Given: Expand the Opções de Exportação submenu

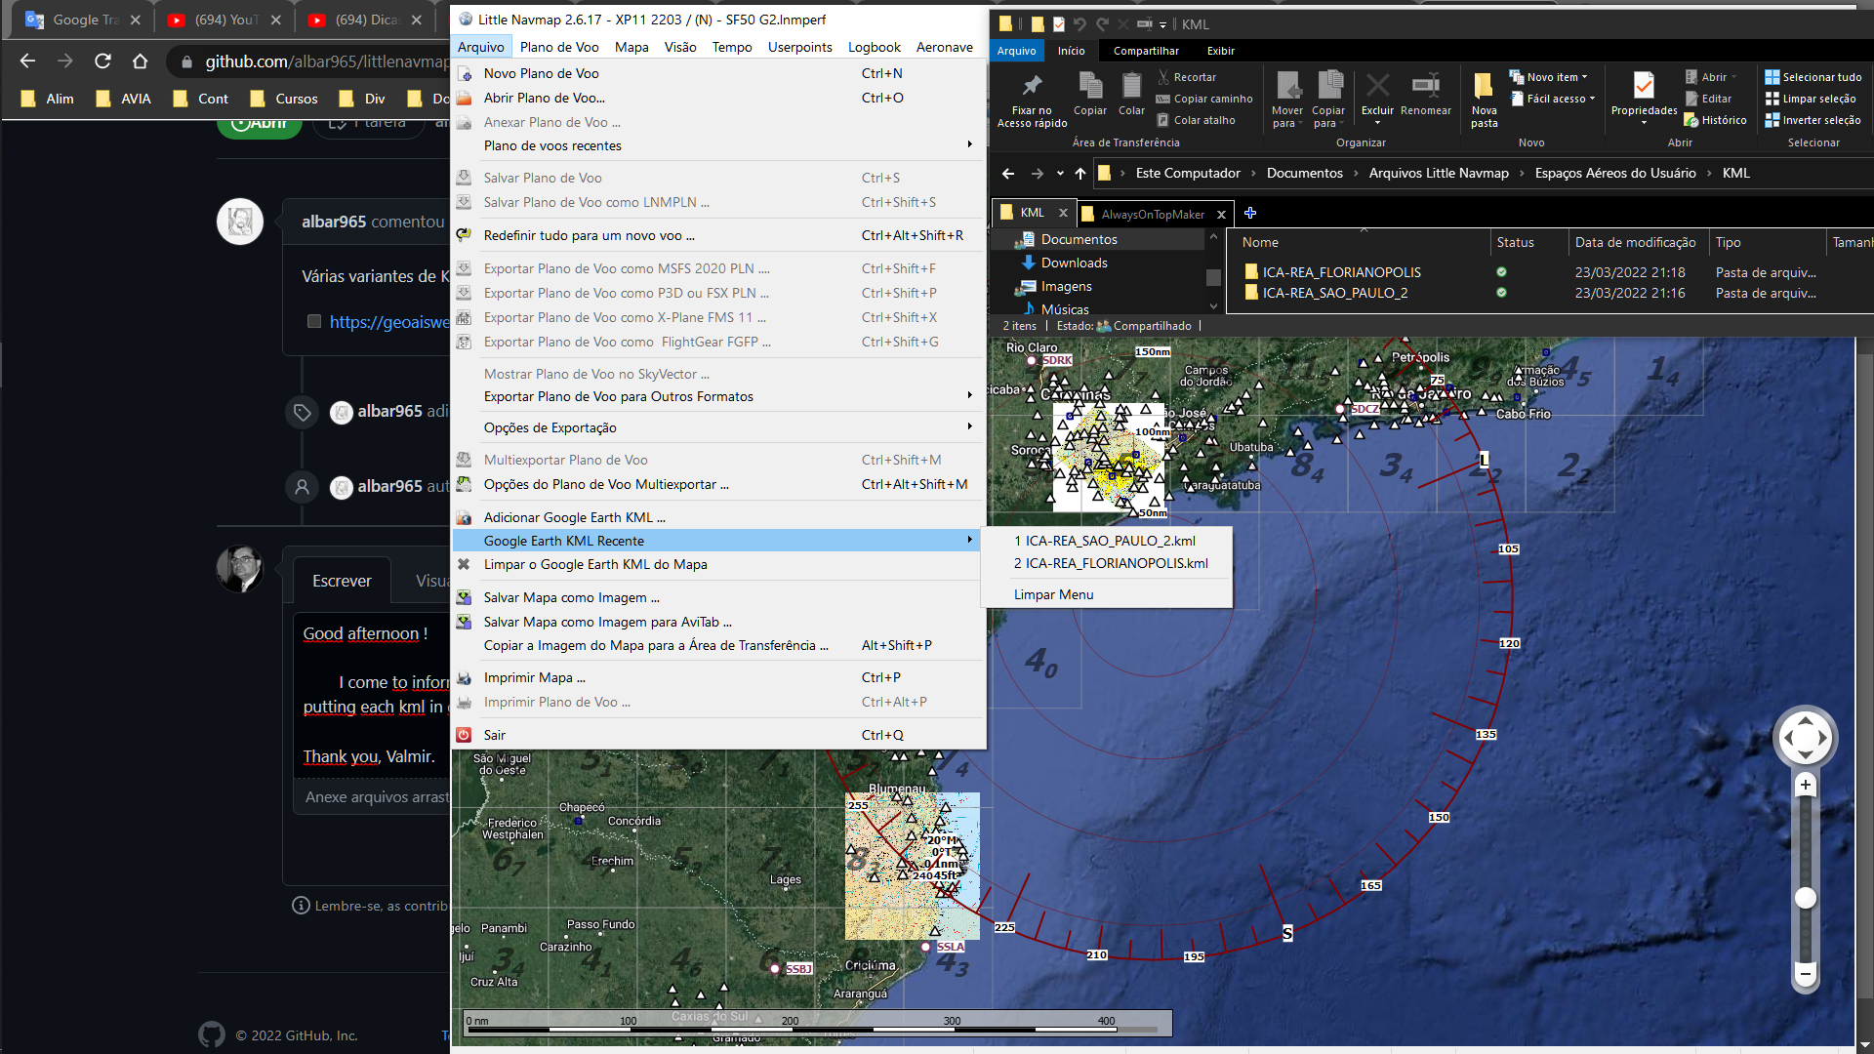Looking at the screenshot, I should (717, 427).
